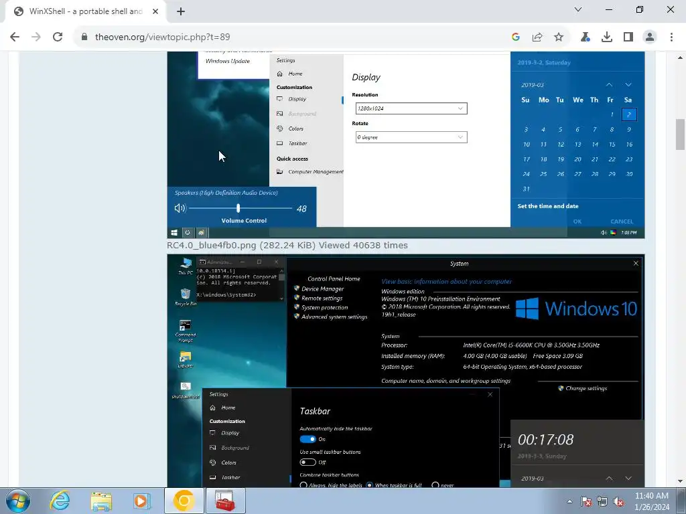Image resolution: width=686 pixels, height=514 pixels.
Task: Click Command Prompt desktop icon in dark screenshot
Action: tap(186, 331)
